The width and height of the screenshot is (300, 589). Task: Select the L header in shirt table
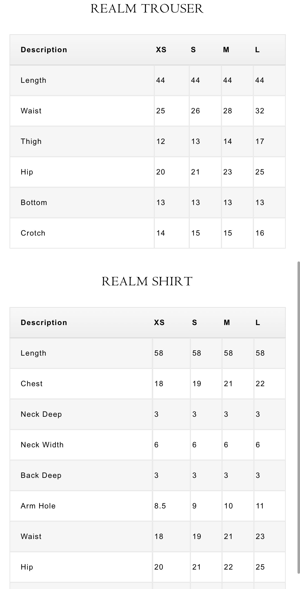[x=258, y=323]
